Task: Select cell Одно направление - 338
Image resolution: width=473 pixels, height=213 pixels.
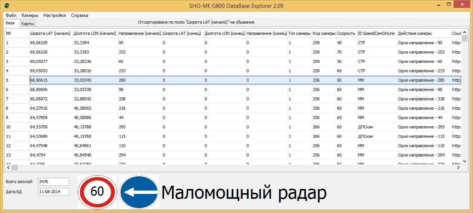Action: [424, 99]
